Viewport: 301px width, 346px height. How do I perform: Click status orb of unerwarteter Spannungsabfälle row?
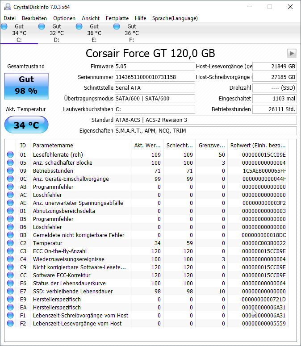[10, 203]
